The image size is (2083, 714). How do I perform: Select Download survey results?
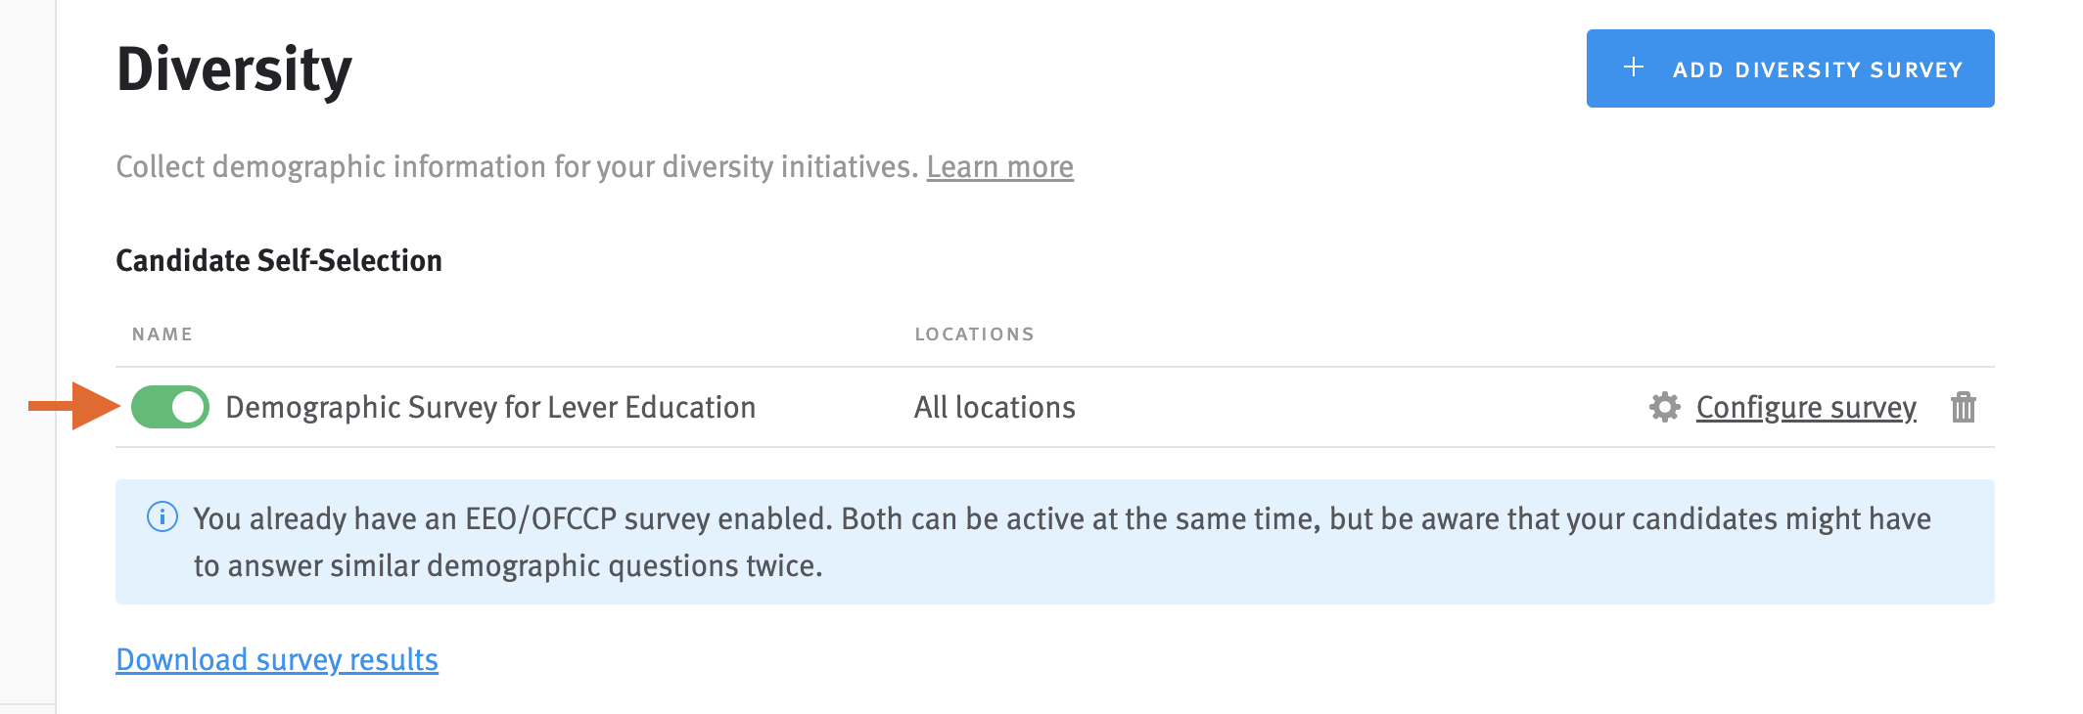coord(277,660)
